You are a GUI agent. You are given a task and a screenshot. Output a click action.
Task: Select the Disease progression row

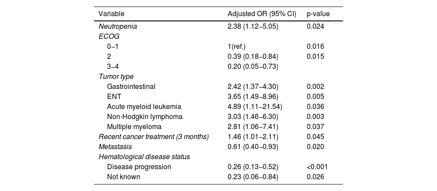click(x=218, y=167)
